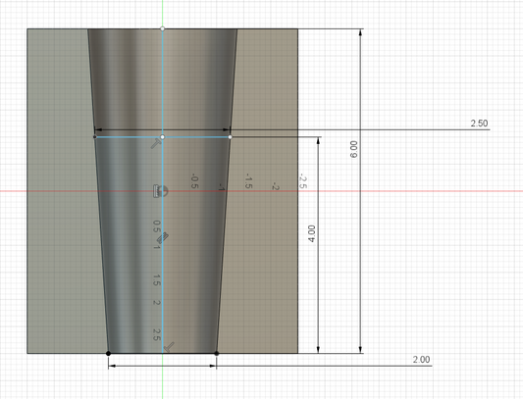Select the blue horizontal sketch line

pyautogui.click(x=163, y=137)
